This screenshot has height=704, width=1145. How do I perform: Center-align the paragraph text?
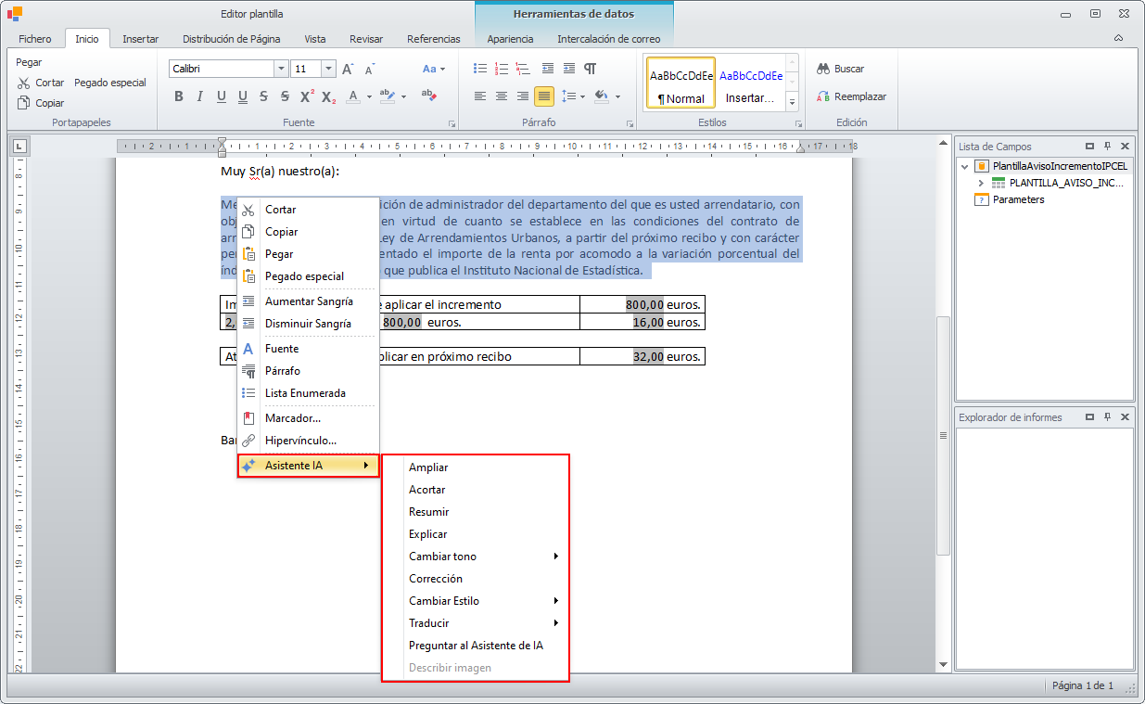pyautogui.click(x=502, y=96)
